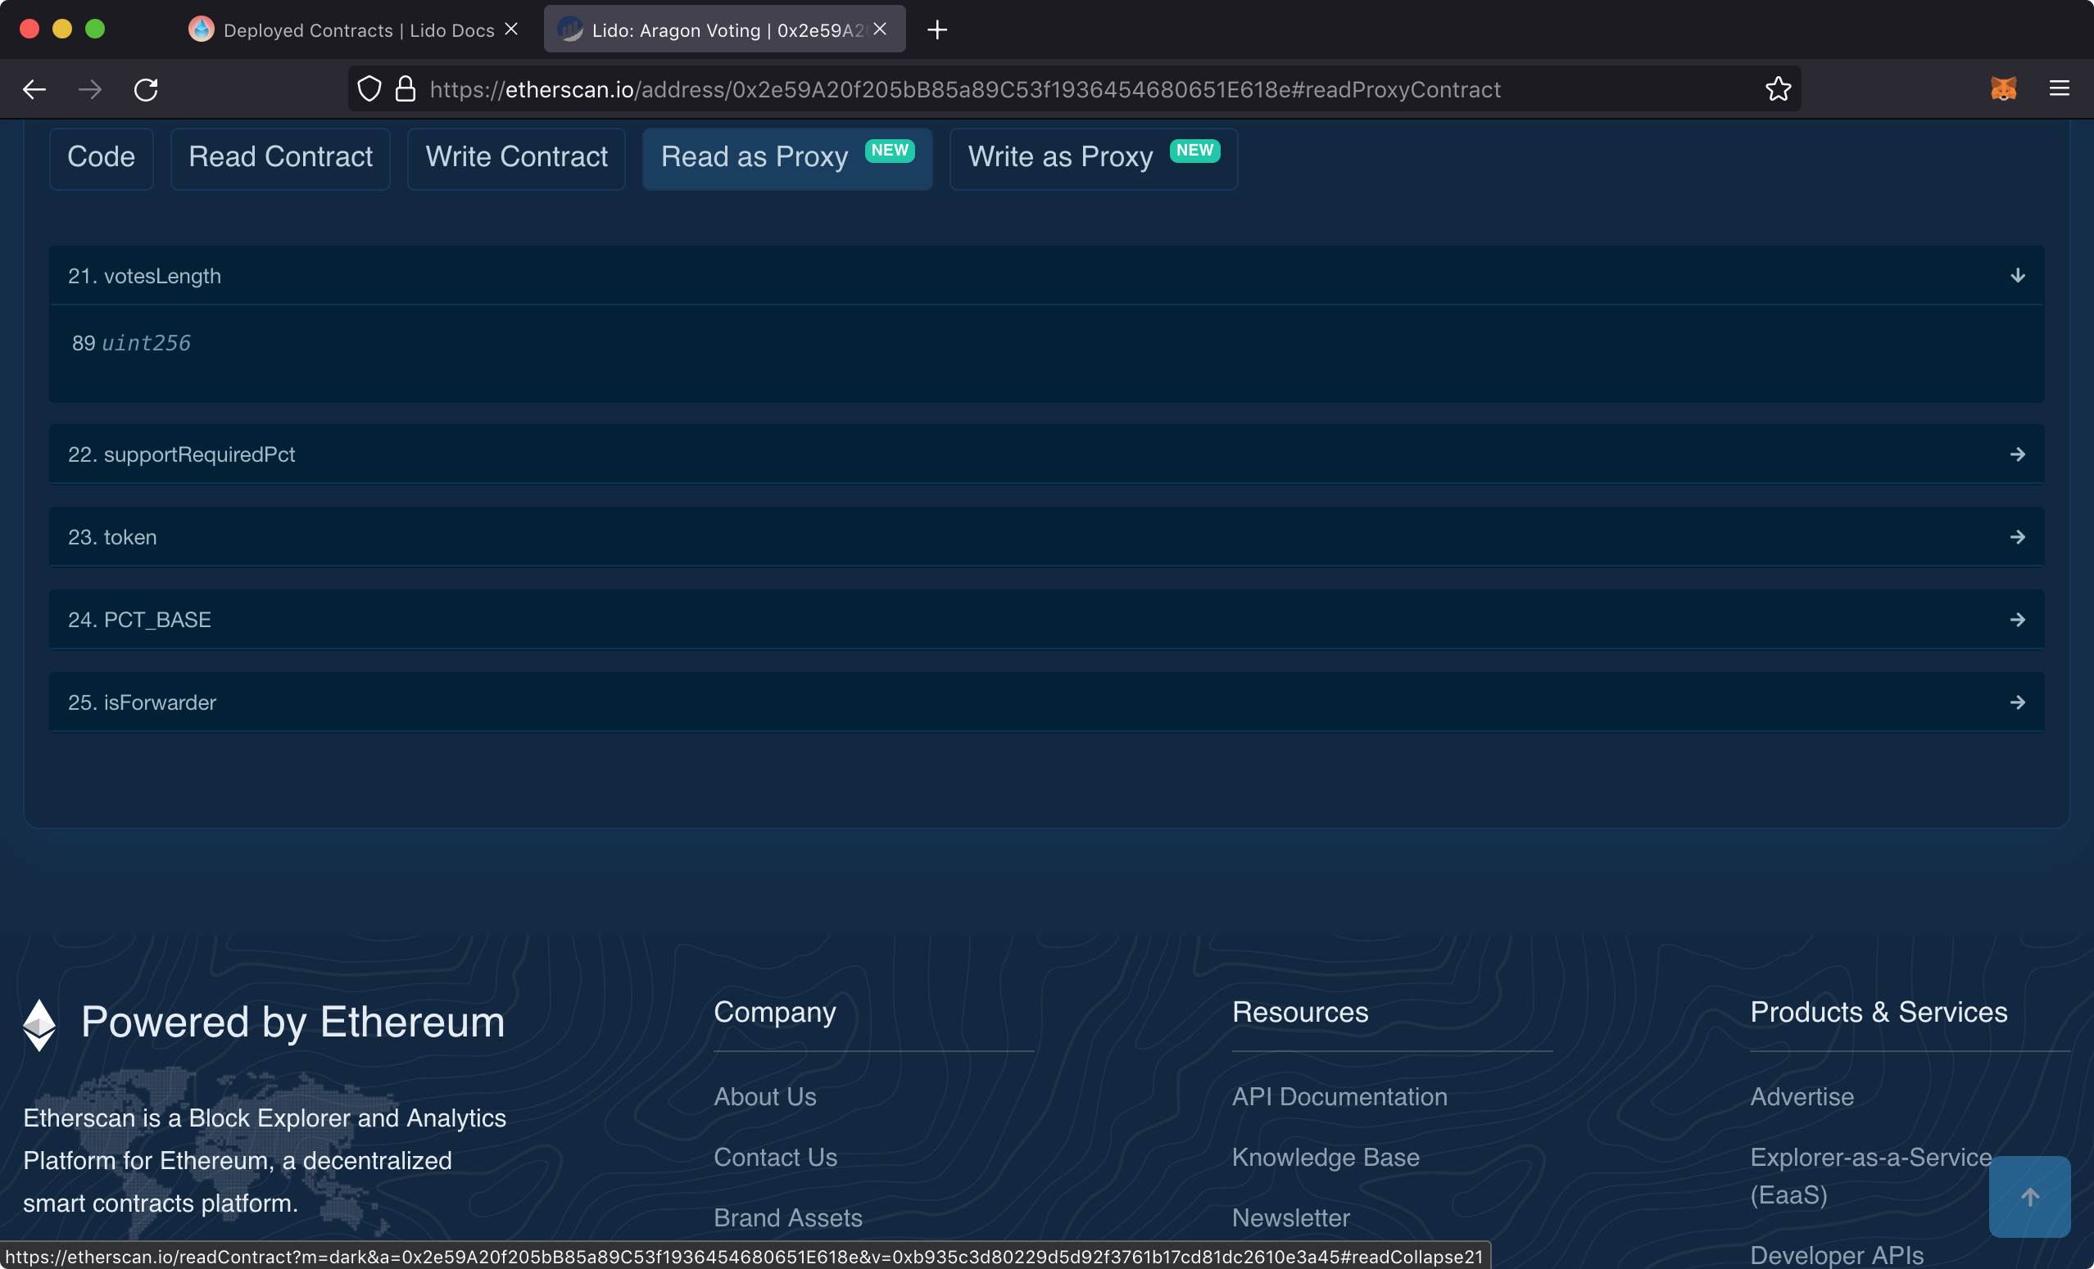This screenshot has height=1269, width=2094.
Task: Switch to the Read Contract tab
Action: 280,157
